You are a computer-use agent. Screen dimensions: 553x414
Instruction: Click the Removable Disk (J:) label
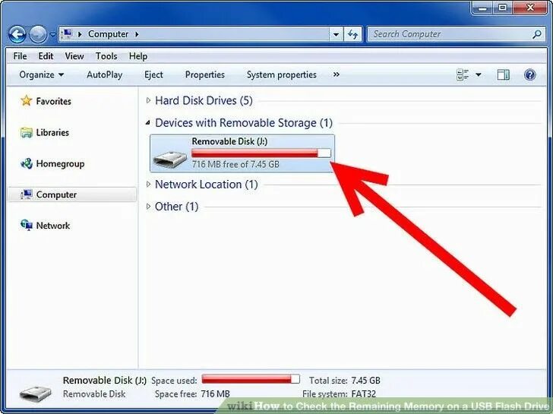229,141
